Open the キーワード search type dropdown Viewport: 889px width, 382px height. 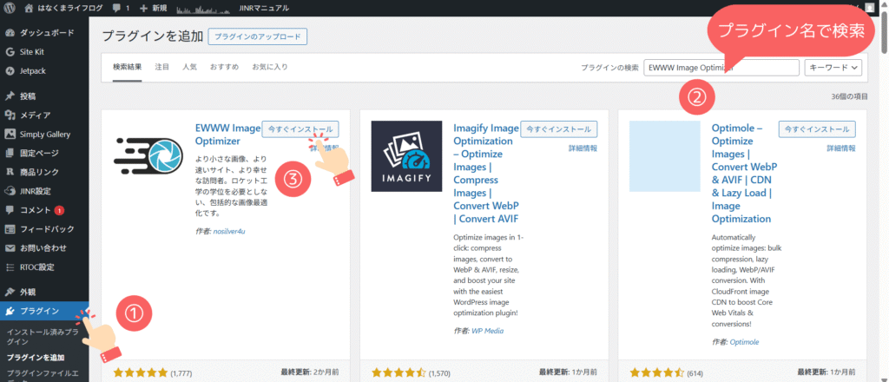833,68
